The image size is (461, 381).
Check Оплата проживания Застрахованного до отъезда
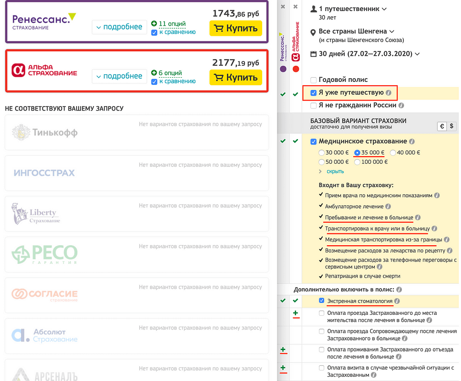(x=321, y=350)
